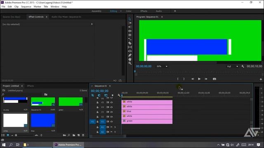Click the New Bin folder icon

(74, 135)
